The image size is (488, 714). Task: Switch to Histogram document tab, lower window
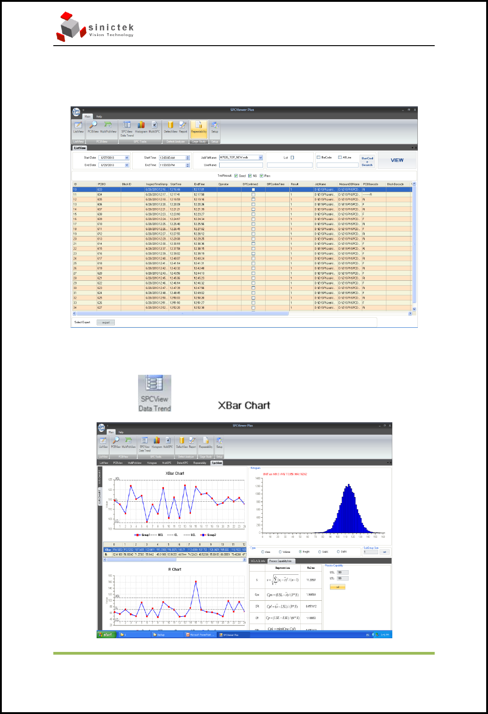152,462
